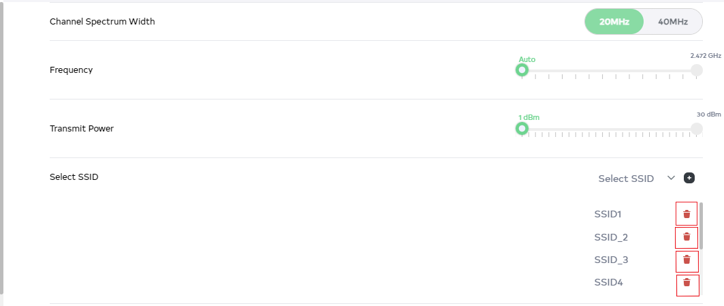This screenshot has width=724, height=306.
Task: Switch channel width to 40MHz
Action: (x=672, y=21)
